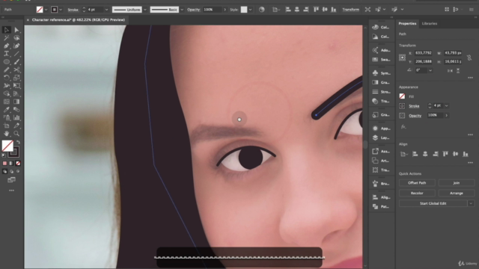
Task: Open the Brushes panel icon
Action: pyautogui.click(x=375, y=183)
